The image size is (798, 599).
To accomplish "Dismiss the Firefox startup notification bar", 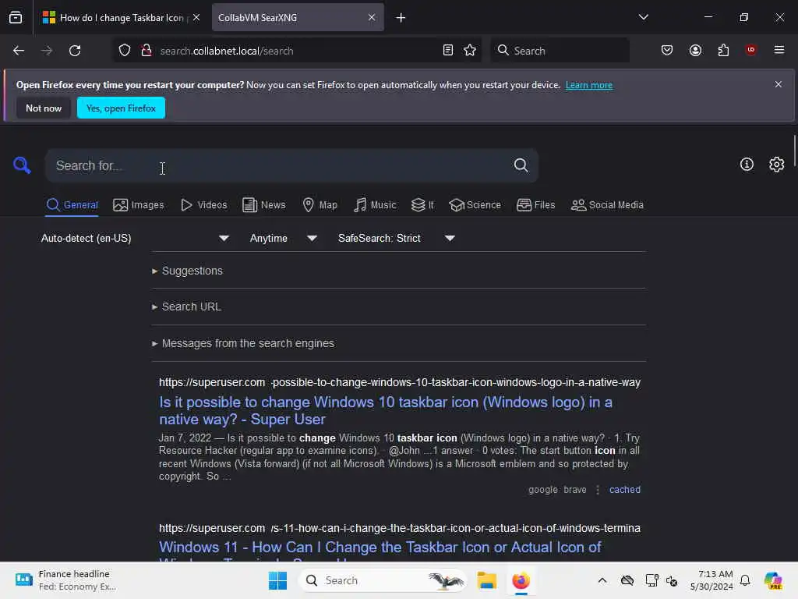I will [x=779, y=84].
